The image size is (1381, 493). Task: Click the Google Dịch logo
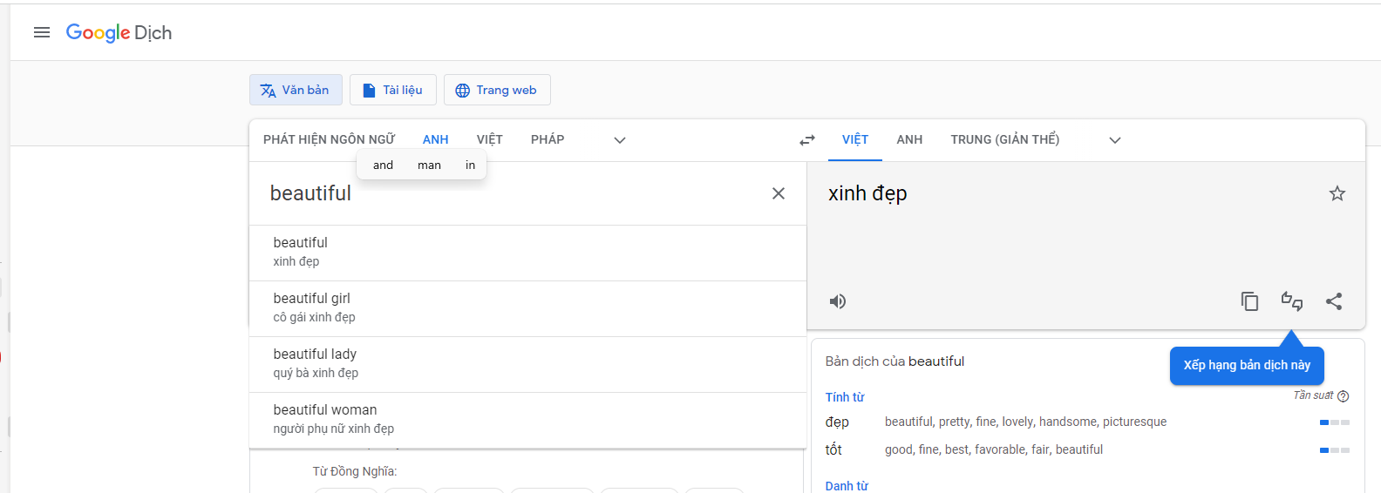tap(119, 33)
